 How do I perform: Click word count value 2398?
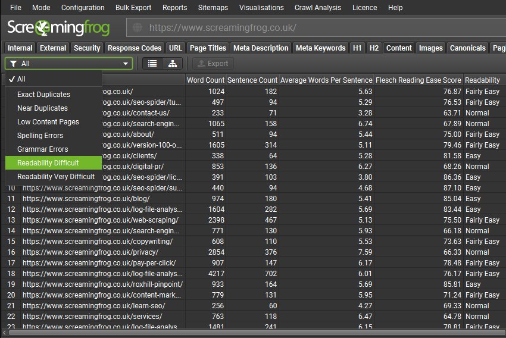click(x=216, y=220)
